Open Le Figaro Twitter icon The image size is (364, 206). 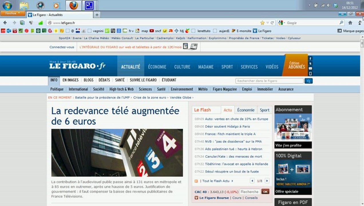[310, 64]
